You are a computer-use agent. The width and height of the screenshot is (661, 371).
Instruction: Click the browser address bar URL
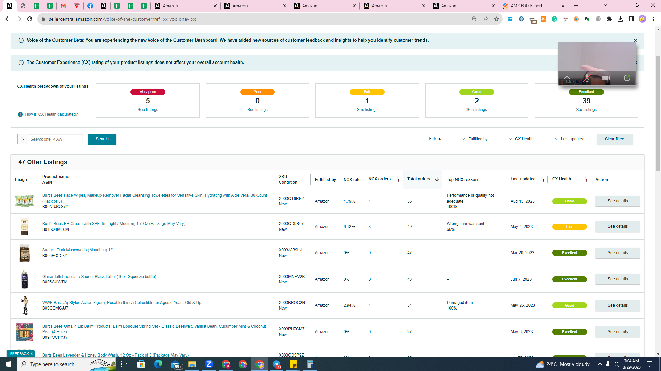tap(122, 19)
